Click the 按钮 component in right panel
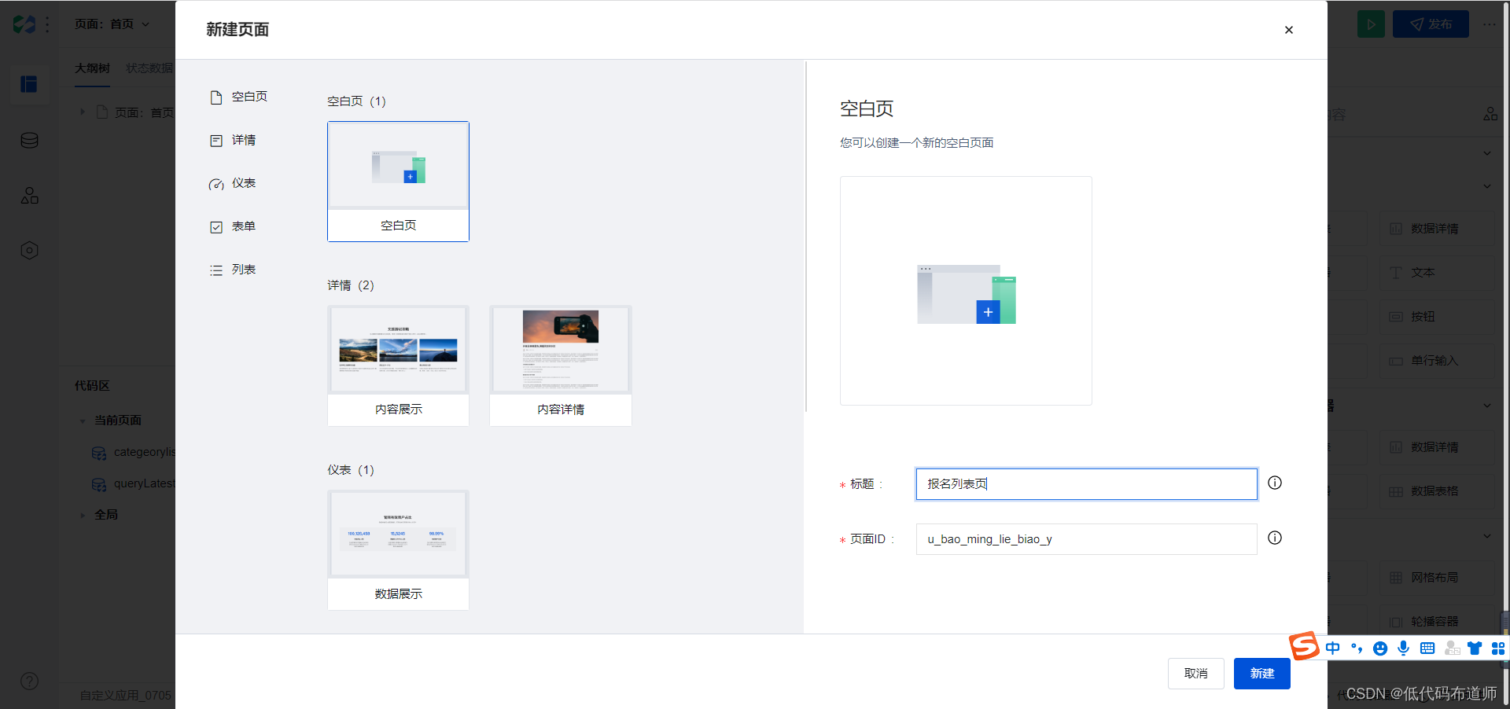1510x709 pixels. pos(1437,317)
